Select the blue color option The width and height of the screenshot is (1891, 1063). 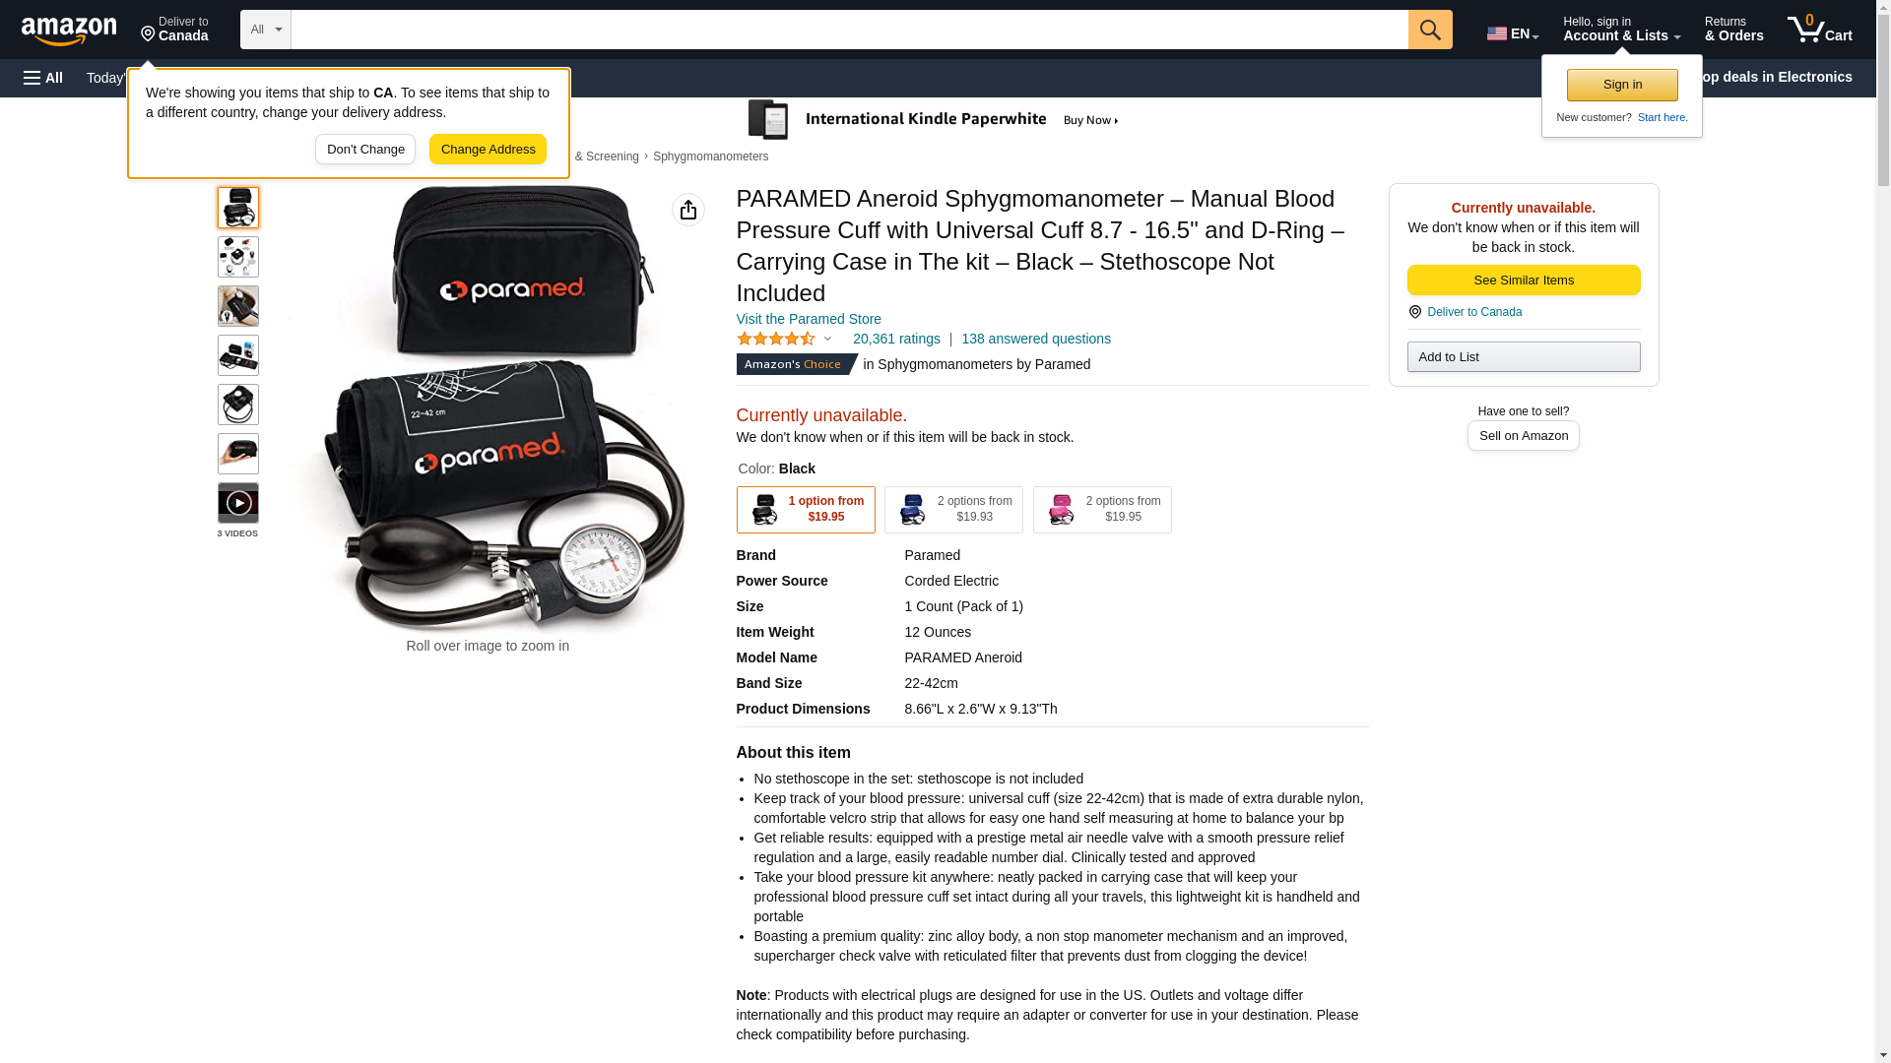pyautogui.click(x=953, y=510)
